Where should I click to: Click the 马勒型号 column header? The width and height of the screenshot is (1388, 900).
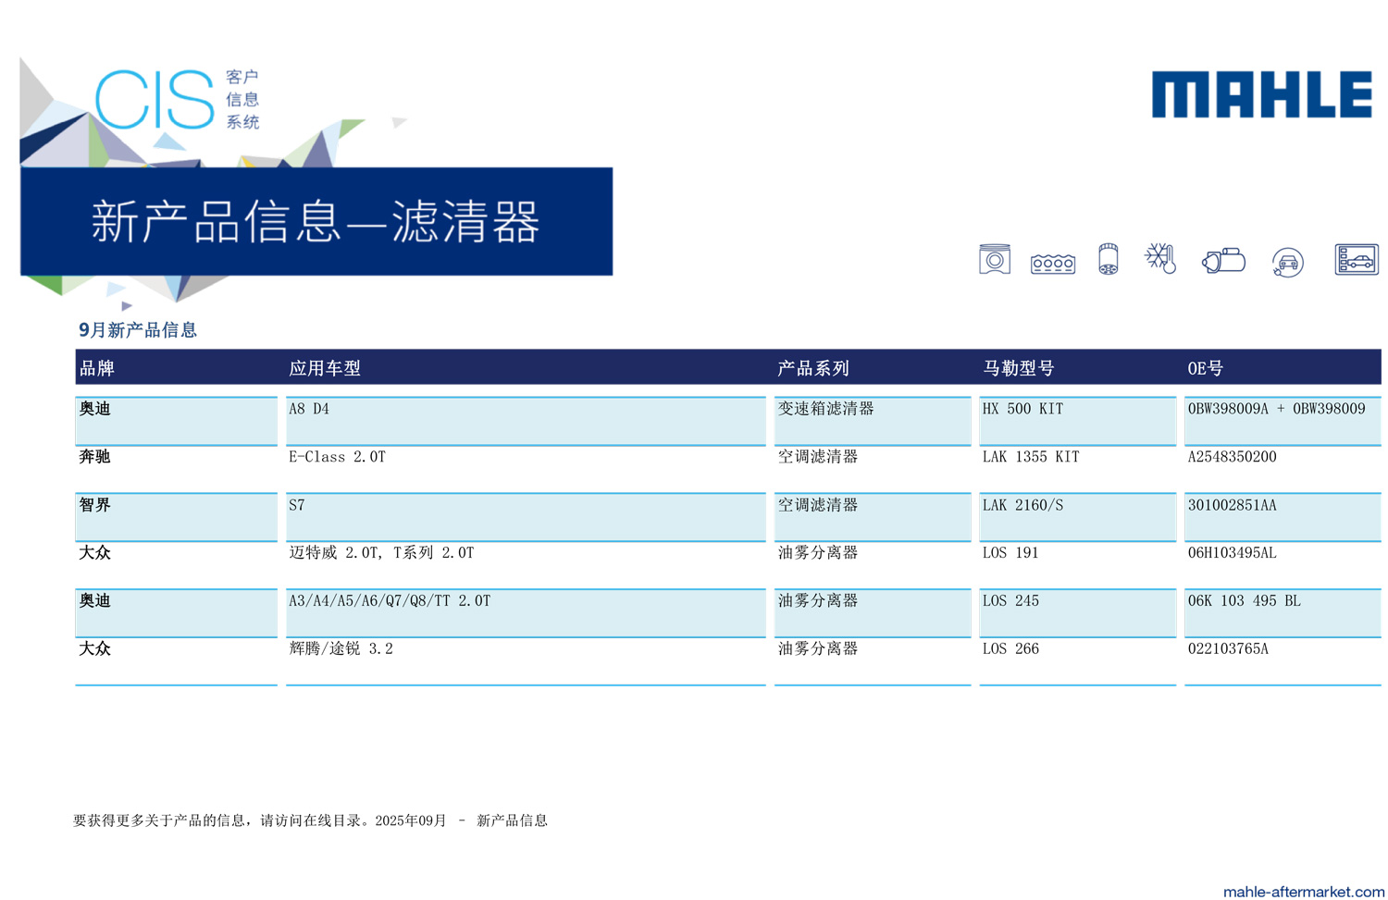1018,368
